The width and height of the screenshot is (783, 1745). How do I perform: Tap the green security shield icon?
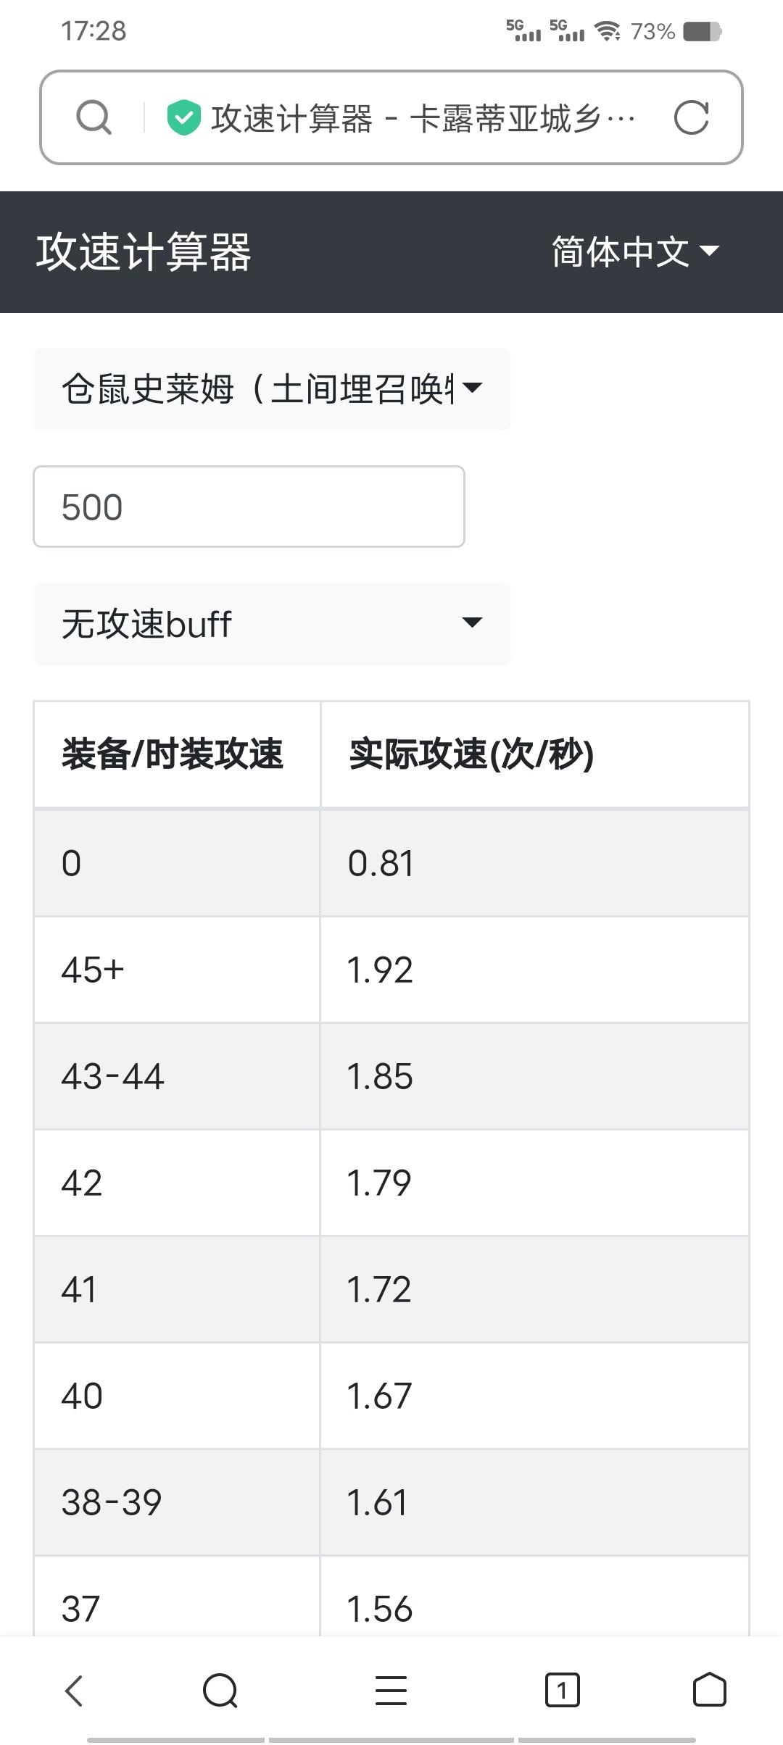(x=183, y=117)
